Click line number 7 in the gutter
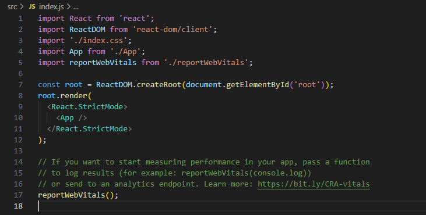Image resolution: width=426 pixels, height=215 pixels. click(x=20, y=85)
